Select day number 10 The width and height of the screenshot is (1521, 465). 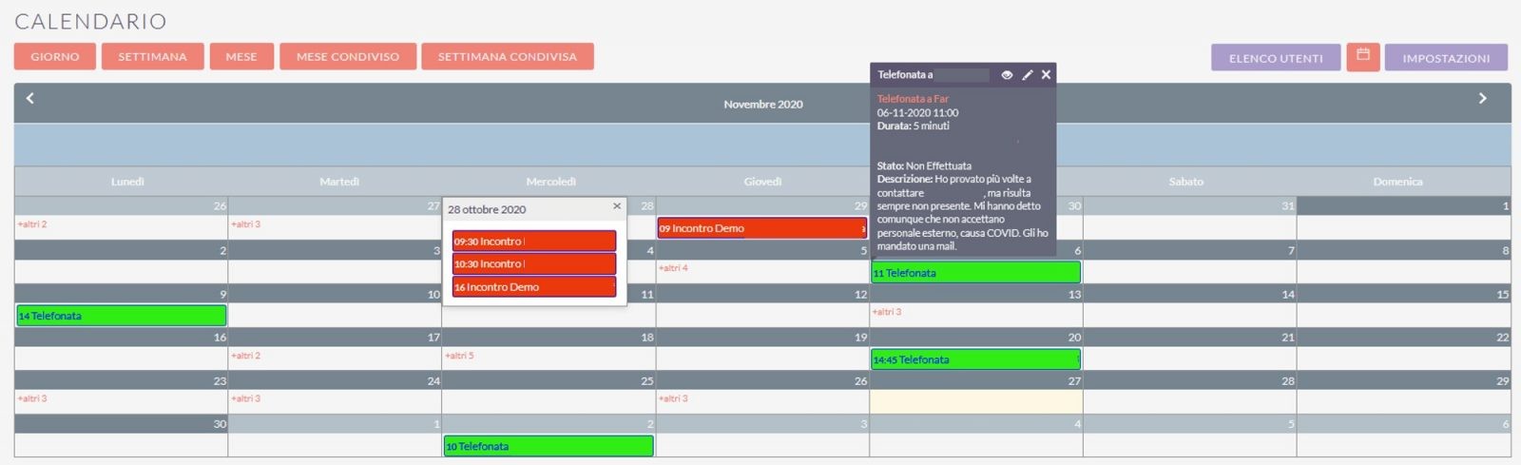pyautogui.click(x=433, y=295)
